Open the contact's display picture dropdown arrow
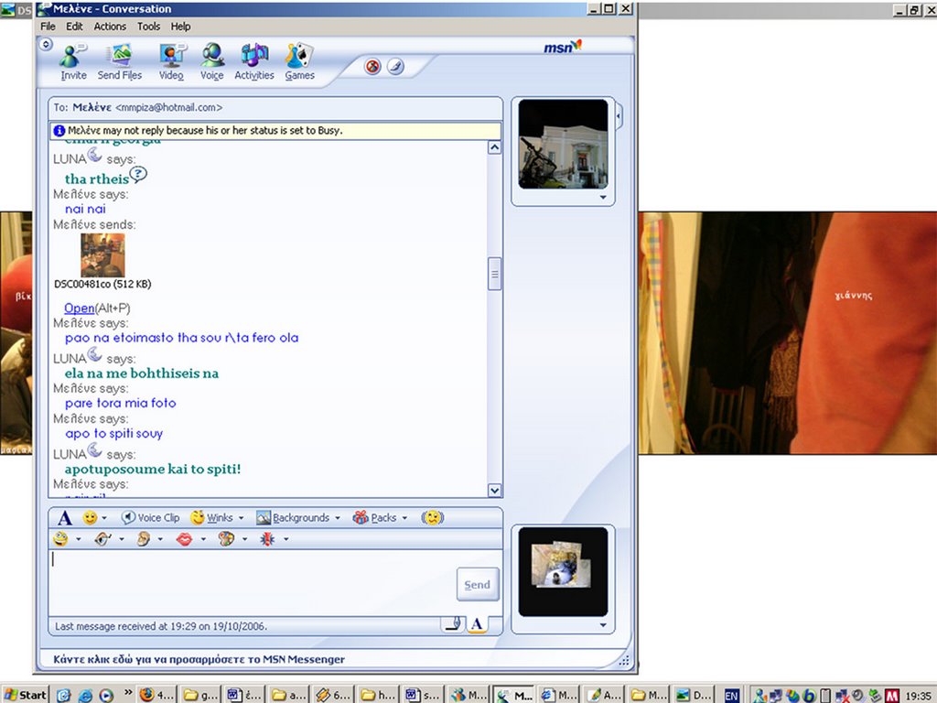 [x=603, y=198]
